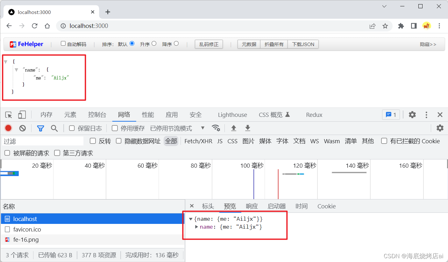Toggle the network filter funnel icon

[40, 128]
